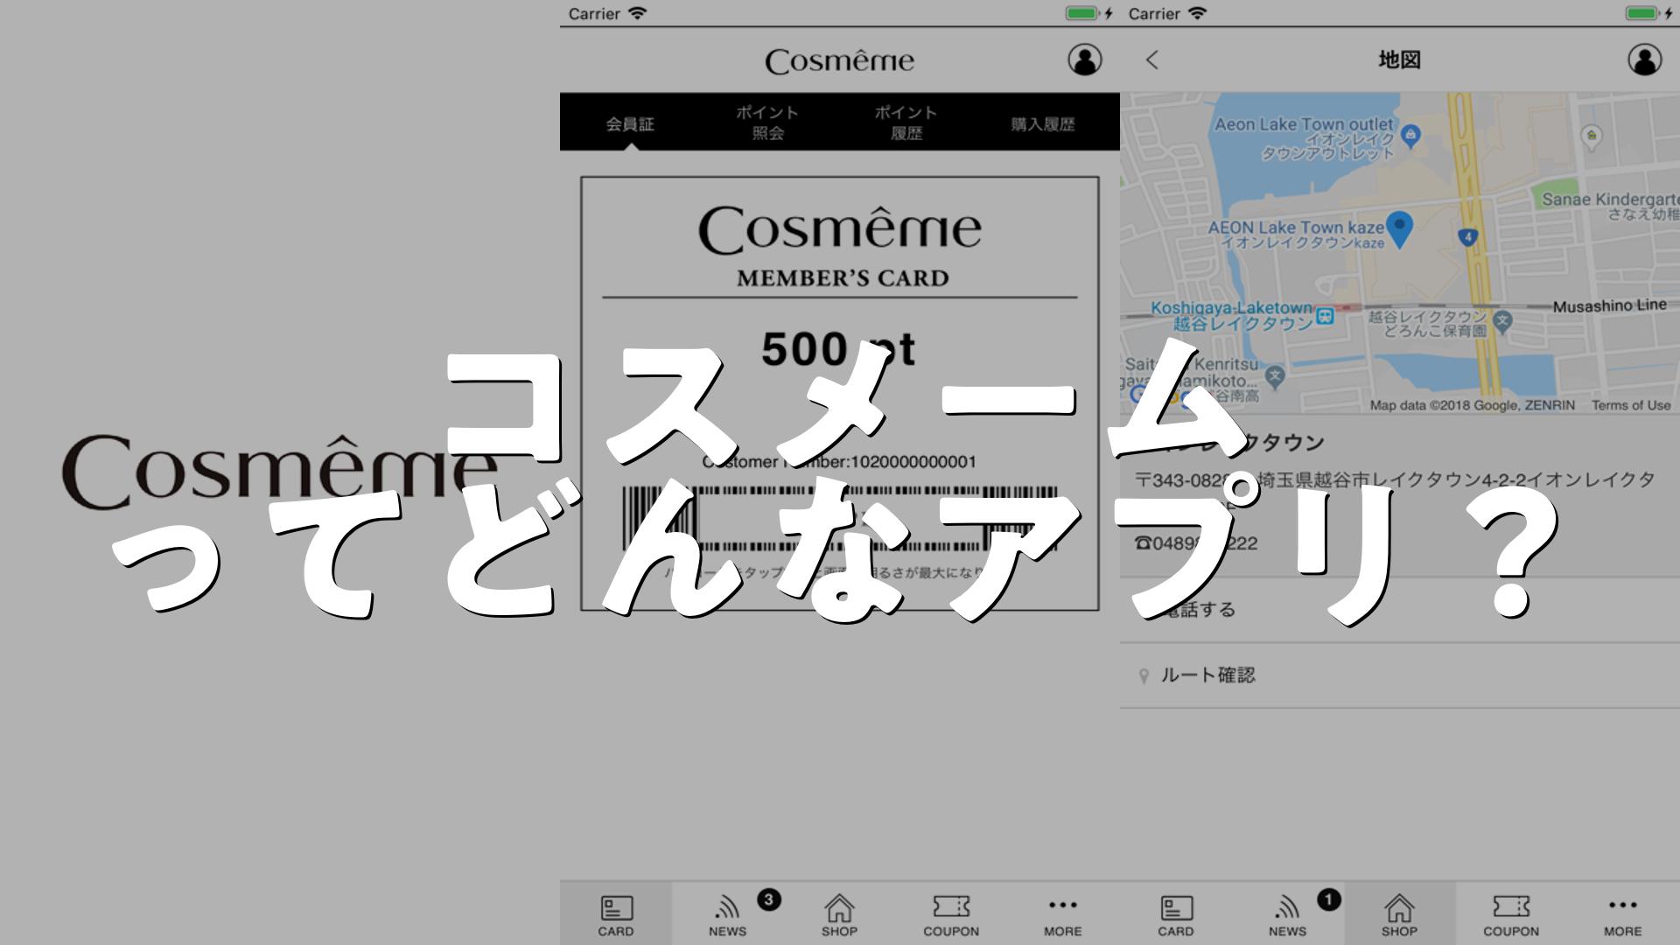Screen dimensions: 1680x945
Task: Go back using the map screen chevron
Action: 1151,59
